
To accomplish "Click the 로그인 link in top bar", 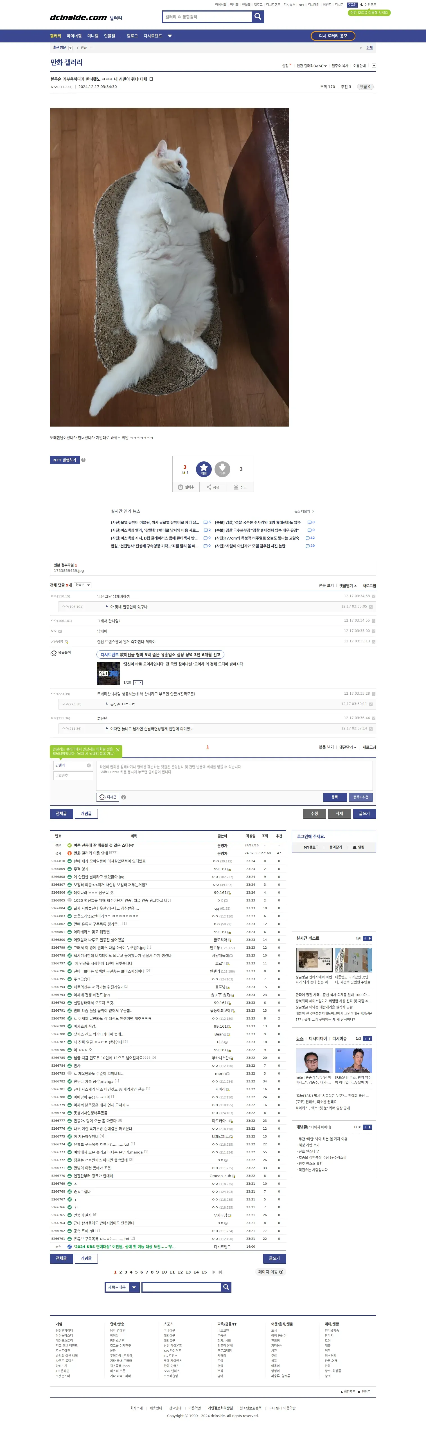I will (352, 4).
